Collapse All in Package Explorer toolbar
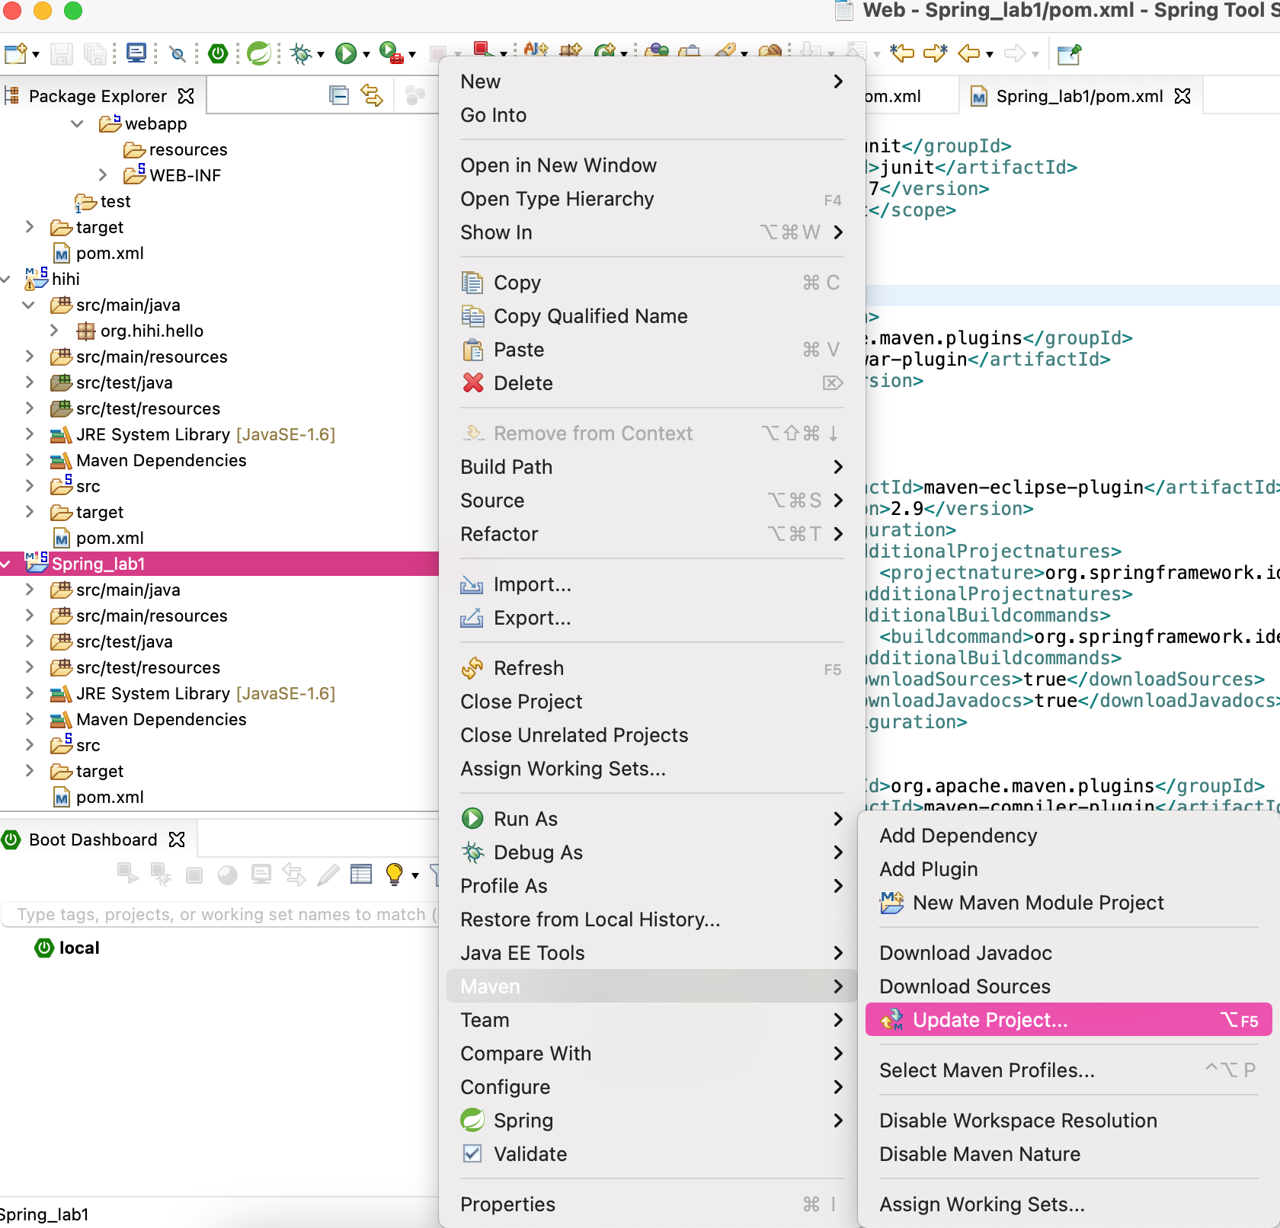This screenshot has height=1228, width=1280. 339,95
